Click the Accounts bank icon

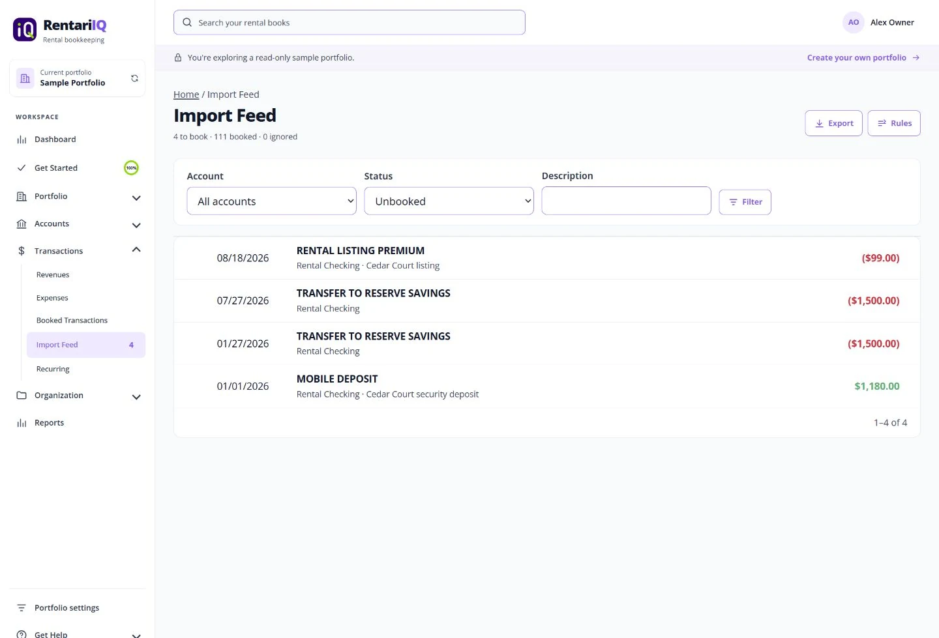pyautogui.click(x=22, y=224)
